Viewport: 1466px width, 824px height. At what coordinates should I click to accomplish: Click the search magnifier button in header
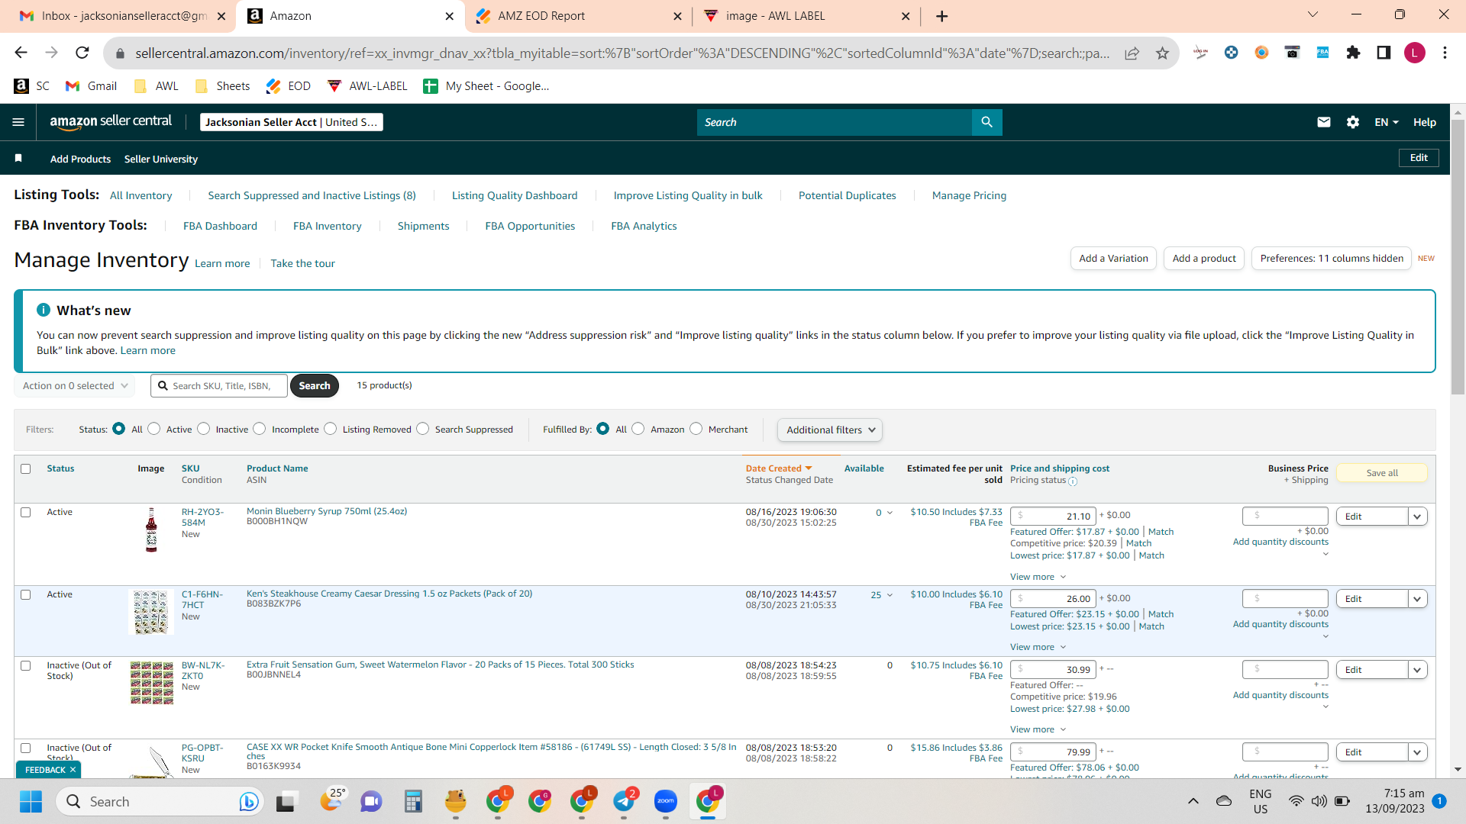(x=986, y=122)
